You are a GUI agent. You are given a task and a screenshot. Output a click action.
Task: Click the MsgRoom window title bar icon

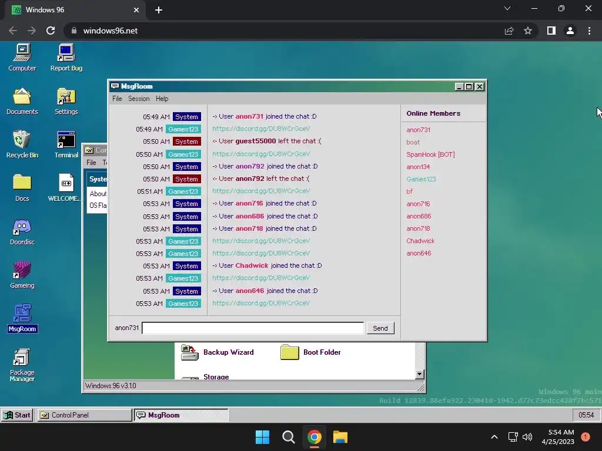tap(115, 86)
